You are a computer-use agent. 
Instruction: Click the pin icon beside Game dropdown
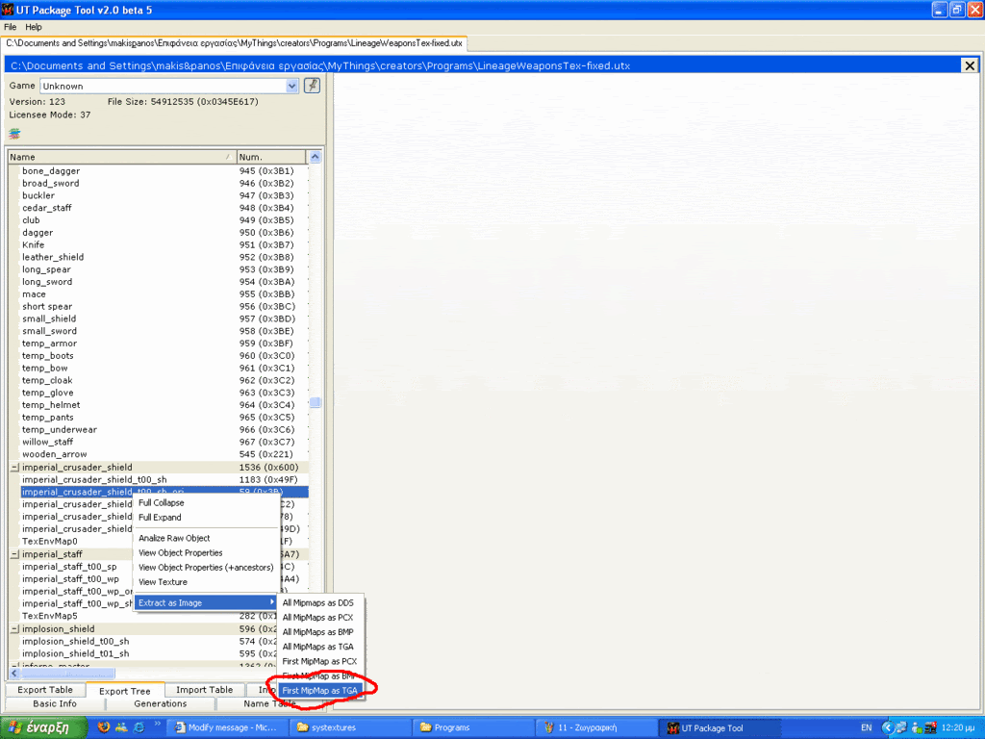click(312, 86)
